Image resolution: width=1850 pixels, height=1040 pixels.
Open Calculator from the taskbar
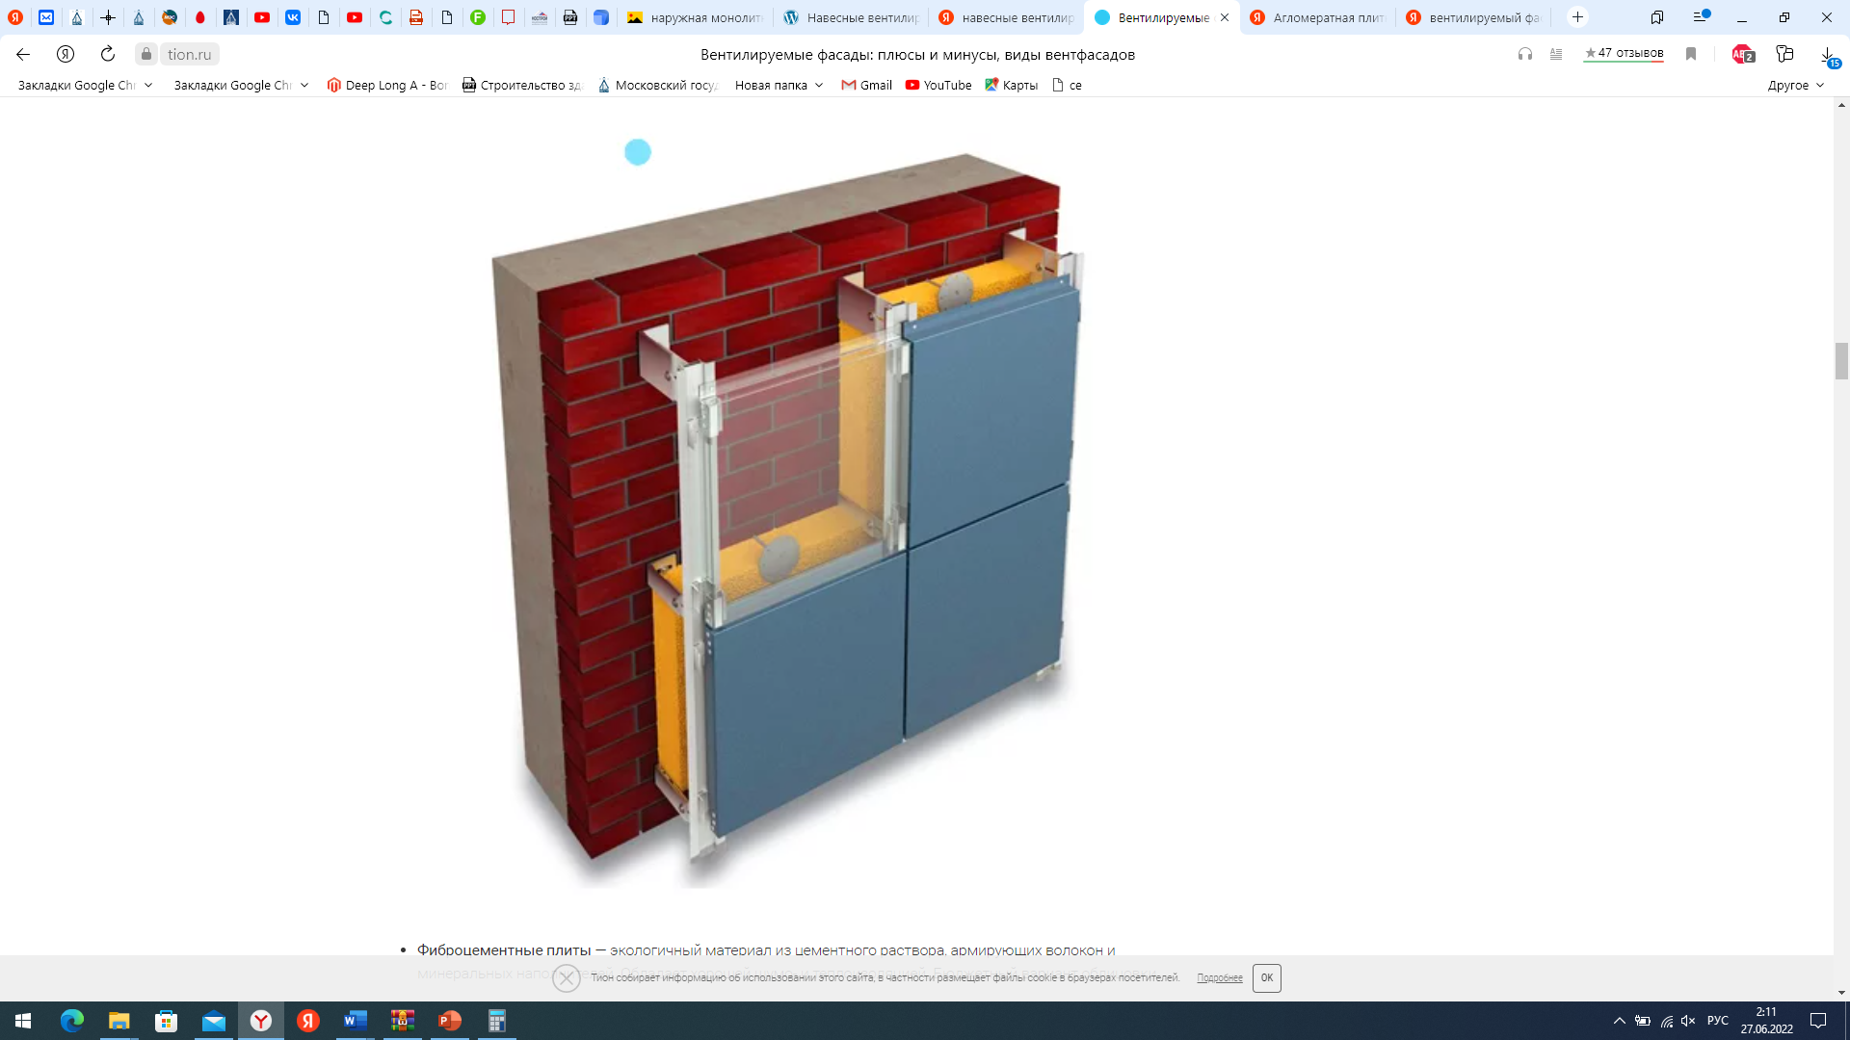coord(496,1021)
